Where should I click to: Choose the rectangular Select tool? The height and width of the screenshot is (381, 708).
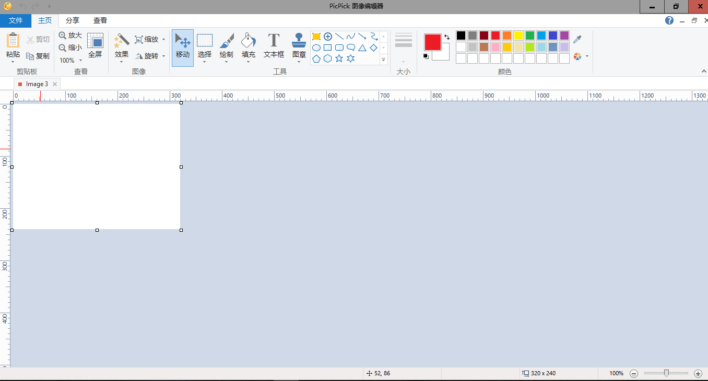[205, 47]
